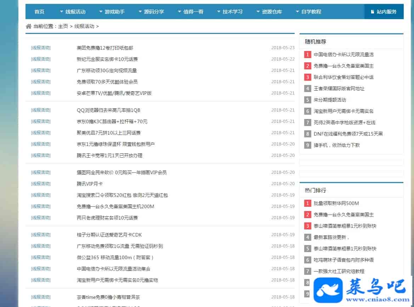This screenshot has width=414, height=307.
Task: Open 热门排行 item 批量领取新华网500M
Action: click(x=336, y=203)
